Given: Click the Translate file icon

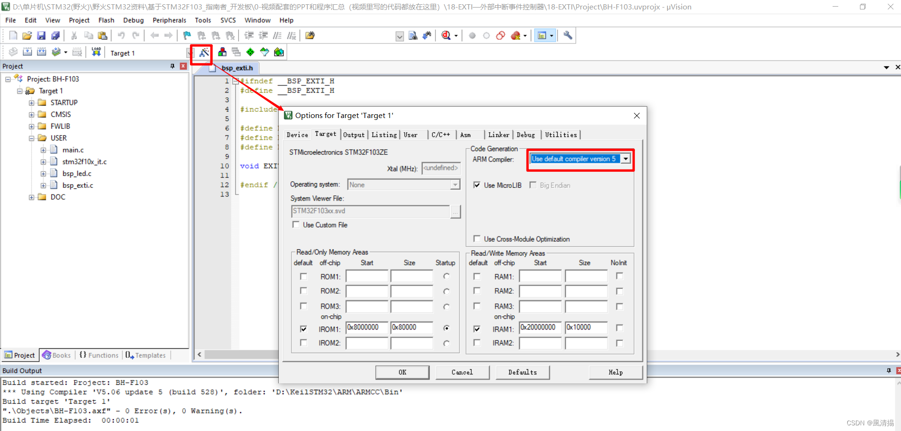Looking at the screenshot, I should pos(13,52).
